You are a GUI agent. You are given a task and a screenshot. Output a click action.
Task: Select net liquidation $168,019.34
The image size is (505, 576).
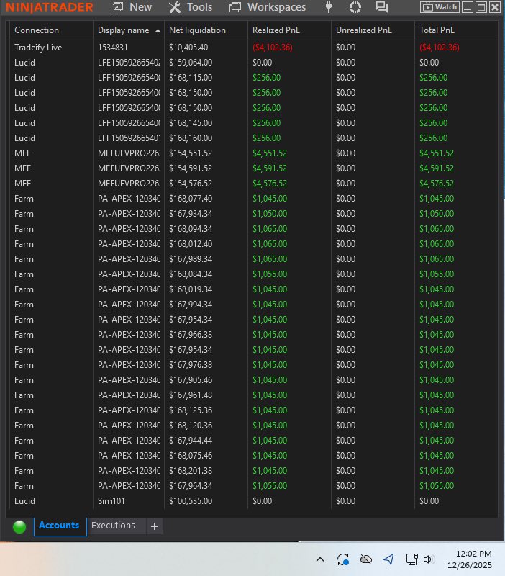[191, 289]
